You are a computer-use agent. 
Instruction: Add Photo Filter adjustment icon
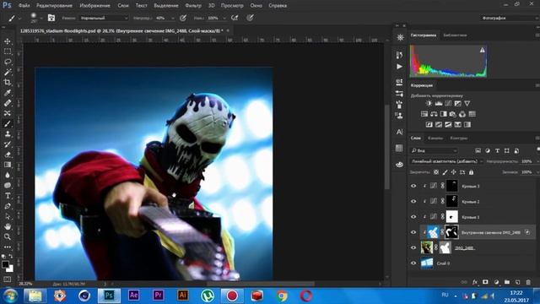(452, 114)
